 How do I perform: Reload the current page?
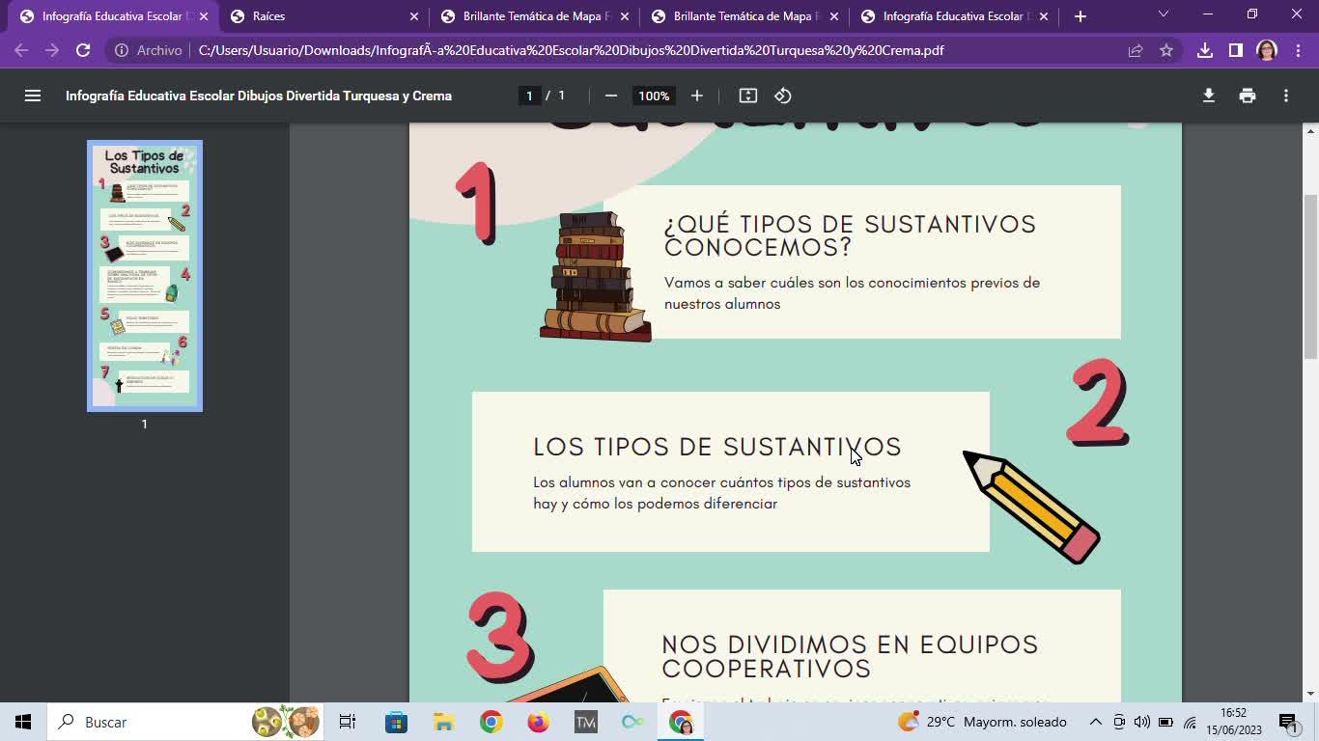tap(83, 50)
